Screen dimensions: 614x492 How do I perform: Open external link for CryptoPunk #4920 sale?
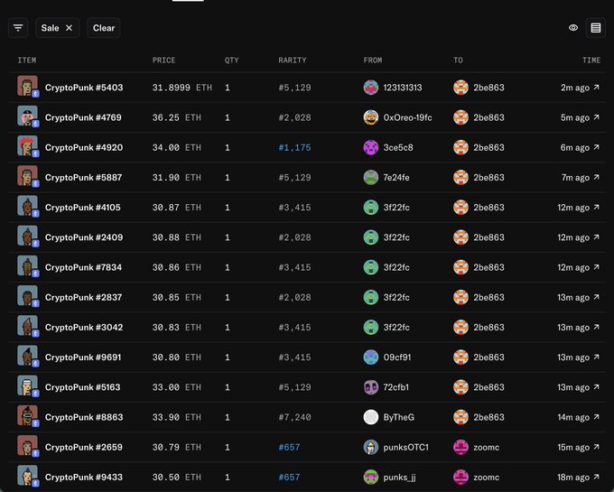click(596, 147)
